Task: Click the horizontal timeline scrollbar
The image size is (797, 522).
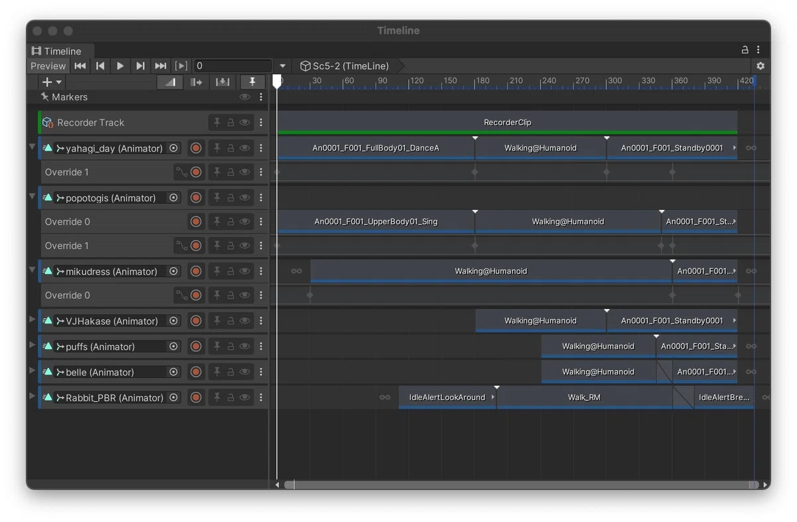Action: coord(521,485)
